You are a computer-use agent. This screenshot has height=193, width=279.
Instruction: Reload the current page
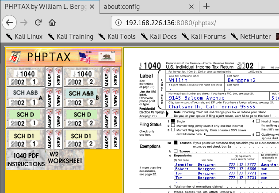pos(38,22)
